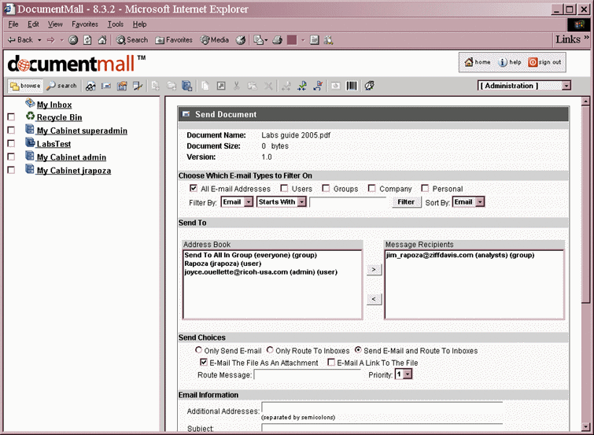Click the DocumentMall help link
This screenshot has height=435, width=594.
[510, 62]
